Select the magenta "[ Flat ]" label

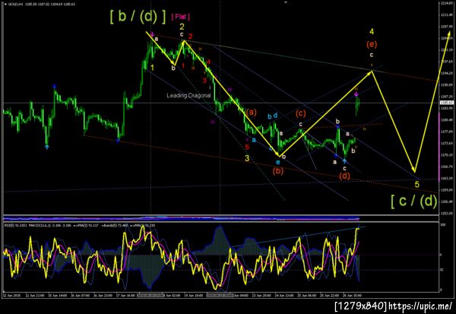pyautogui.click(x=181, y=17)
